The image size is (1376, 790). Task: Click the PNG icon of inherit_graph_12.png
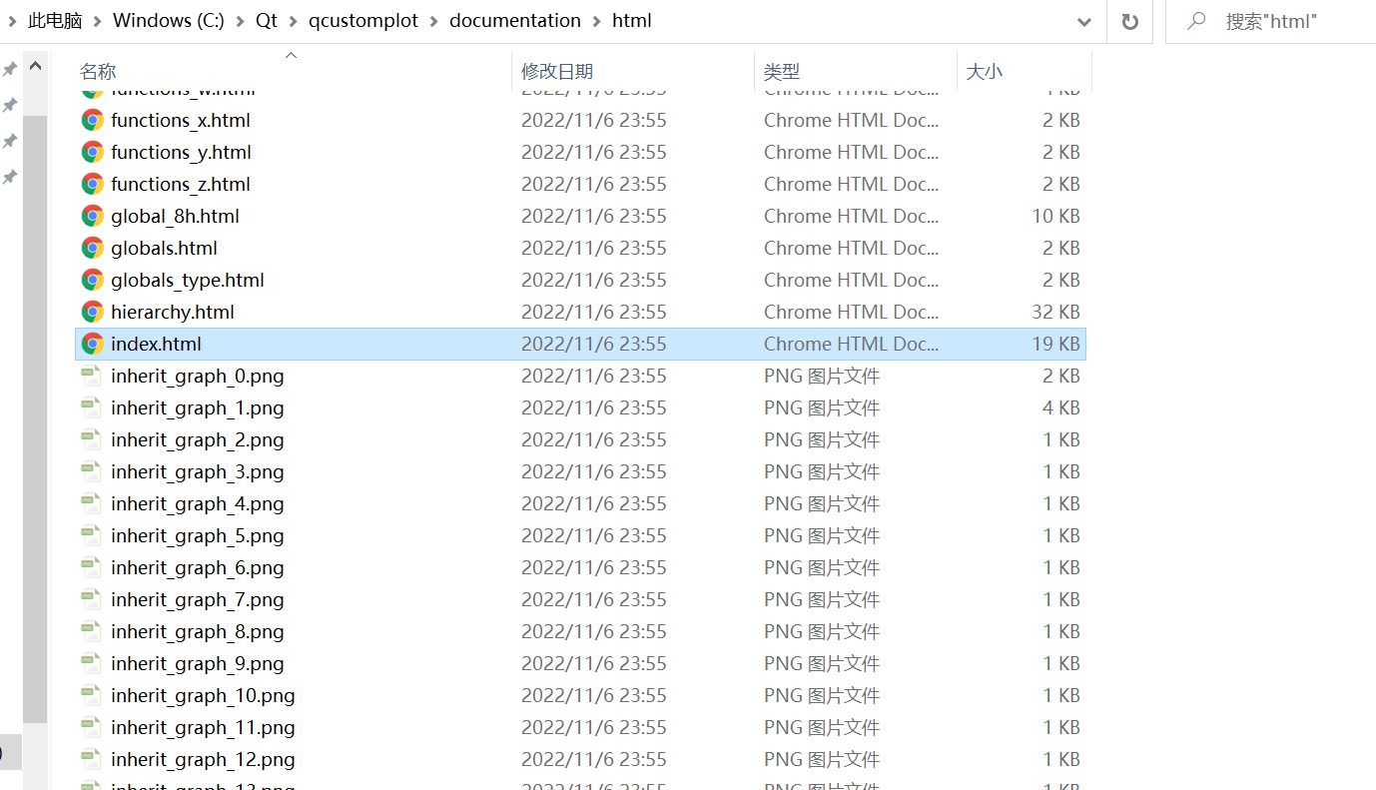pos(92,759)
